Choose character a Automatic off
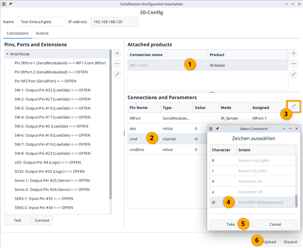The image size is (303, 248). point(253,192)
